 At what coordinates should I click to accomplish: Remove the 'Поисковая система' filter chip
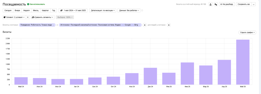140,25
